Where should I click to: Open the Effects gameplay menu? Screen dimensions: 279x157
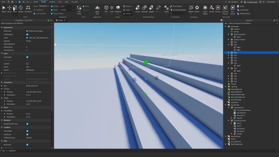(x=191, y=9)
